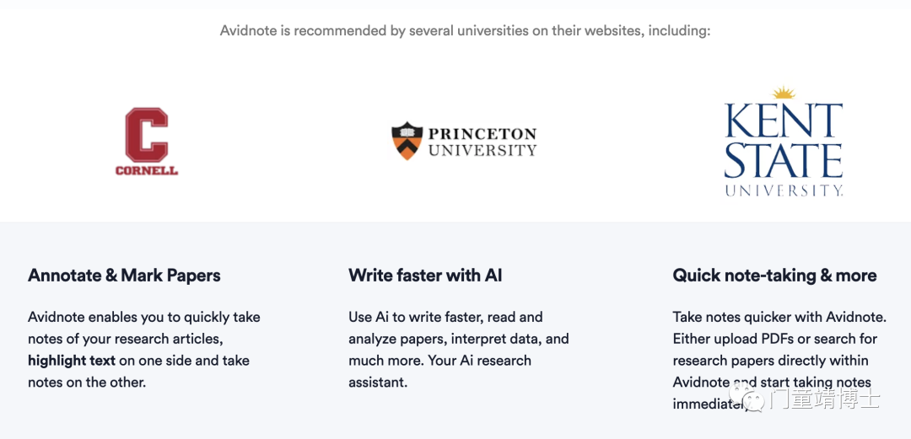Click the recommended by universities caption
Screen dimensions: 911x439
(465, 30)
